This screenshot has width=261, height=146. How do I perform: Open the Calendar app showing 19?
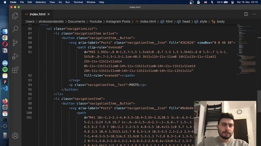click(5, 114)
